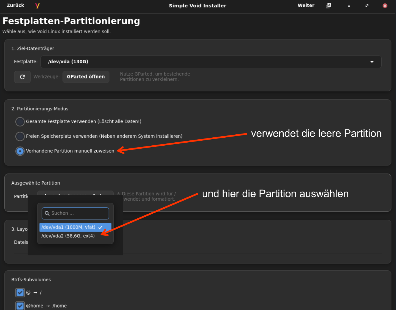This screenshot has width=396, height=310.
Task: Click into the 'Suchen ...' search field
Action: point(78,213)
